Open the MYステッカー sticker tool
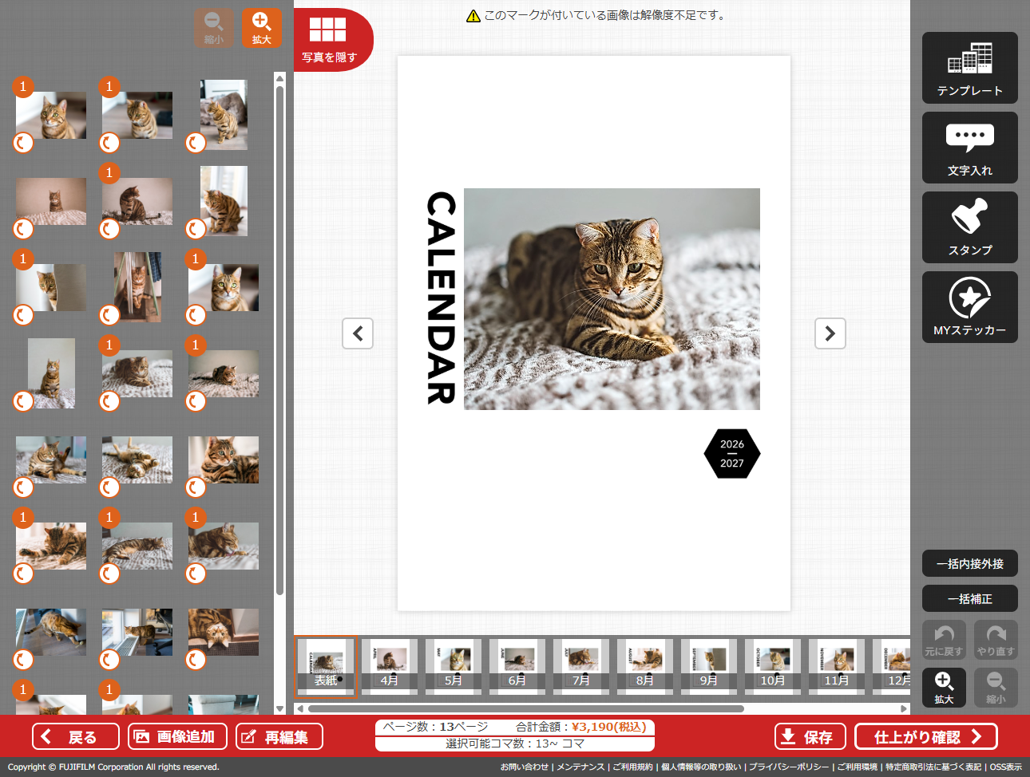 tap(969, 307)
